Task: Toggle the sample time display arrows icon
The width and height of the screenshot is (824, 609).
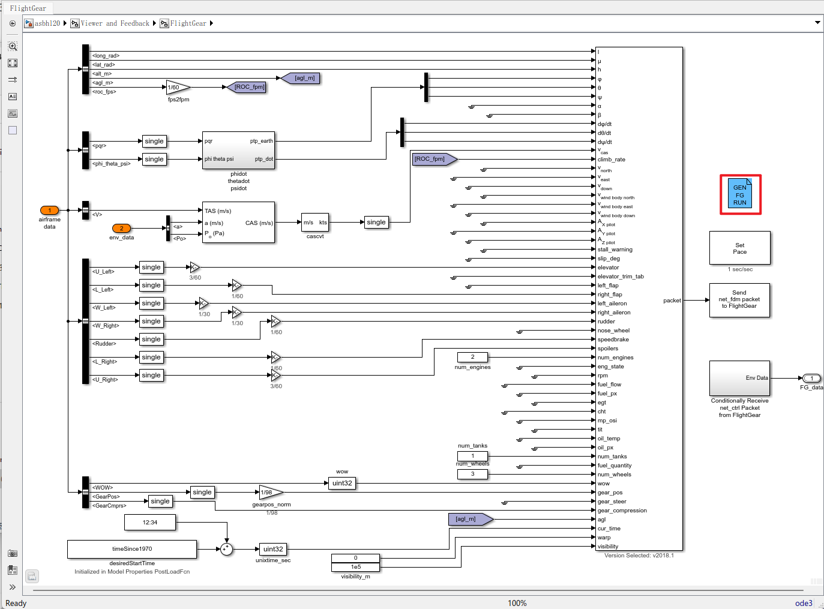Action: tap(13, 80)
